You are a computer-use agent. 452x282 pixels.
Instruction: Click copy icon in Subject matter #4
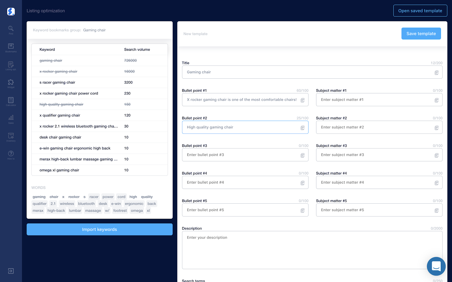click(436, 183)
